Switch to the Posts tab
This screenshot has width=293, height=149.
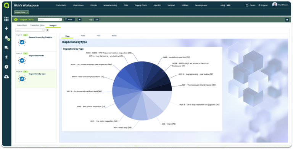click(83, 36)
